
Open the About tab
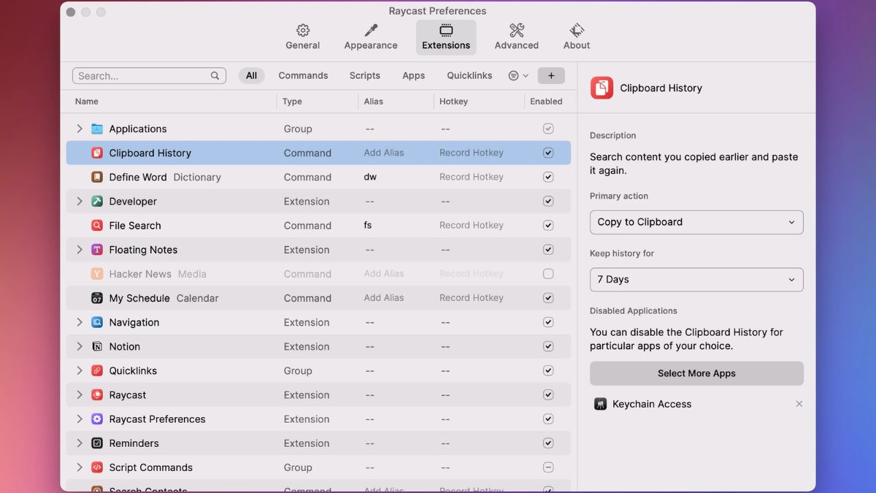(577, 37)
